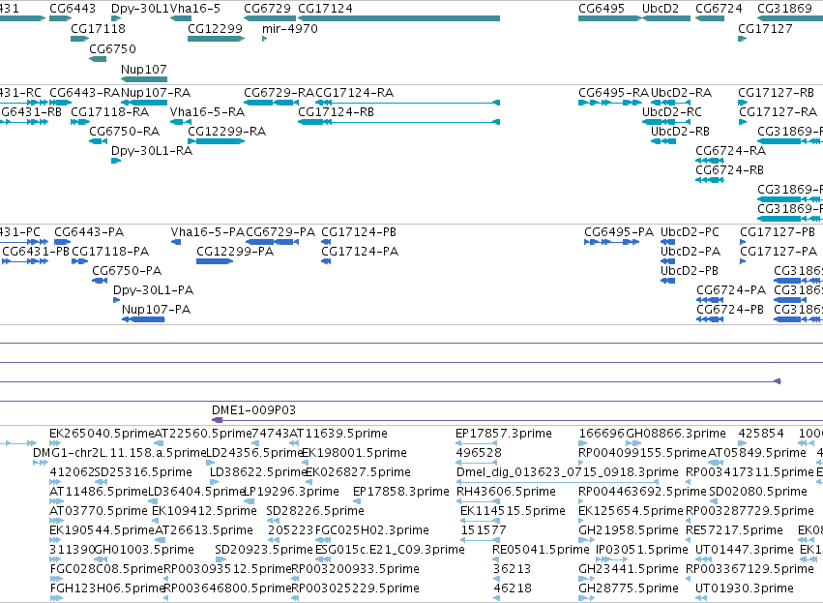Click EST UT01930.3prime

[x=745, y=588]
